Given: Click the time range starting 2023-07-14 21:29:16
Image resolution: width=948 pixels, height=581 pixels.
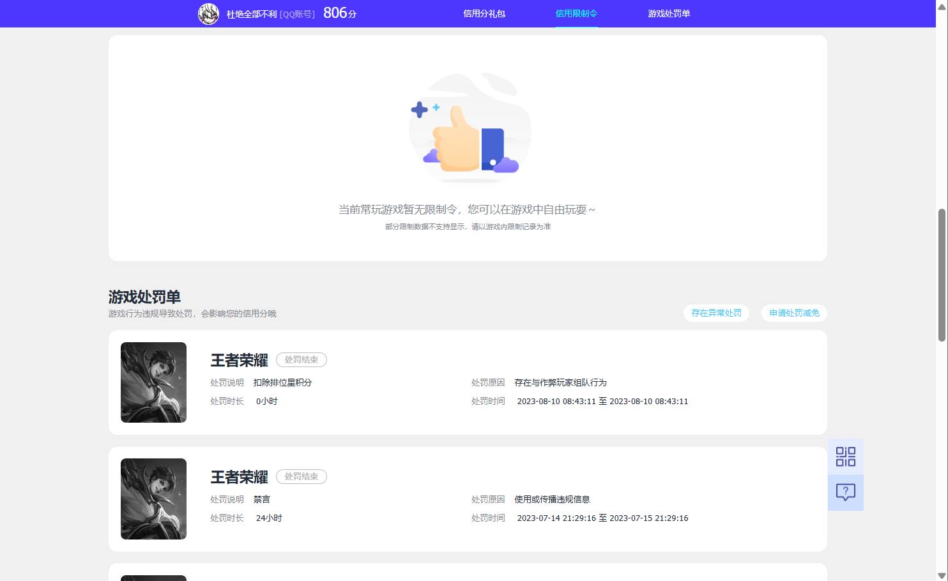Looking at the screenshot, I should pyautogui.click(x=602, y=518).
